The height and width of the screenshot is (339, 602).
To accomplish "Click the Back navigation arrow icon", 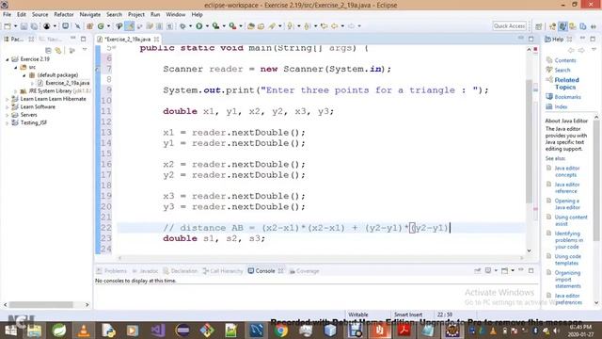I will click(x=335, y=26).
